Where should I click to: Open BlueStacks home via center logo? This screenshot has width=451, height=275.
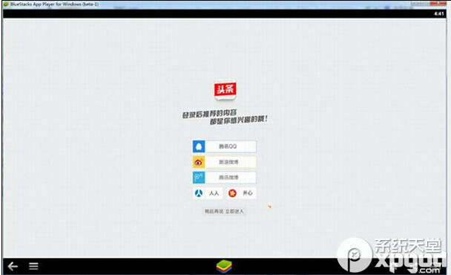pos(224,266)
